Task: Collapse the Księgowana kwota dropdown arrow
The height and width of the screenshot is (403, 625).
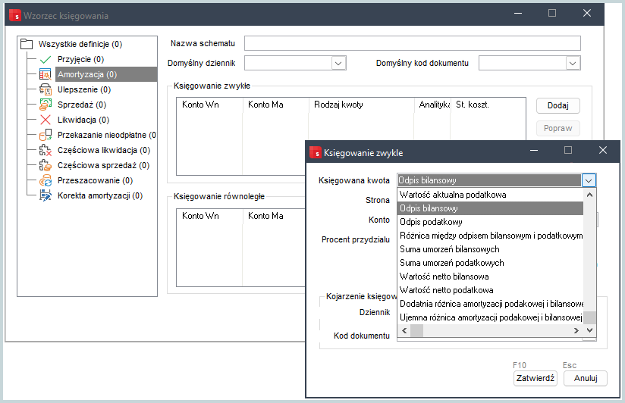Action: tap(589, 180)
